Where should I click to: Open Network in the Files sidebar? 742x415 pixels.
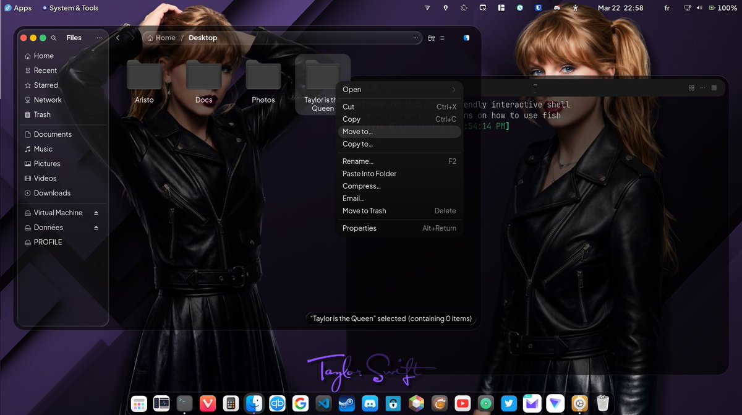point(62,100)
